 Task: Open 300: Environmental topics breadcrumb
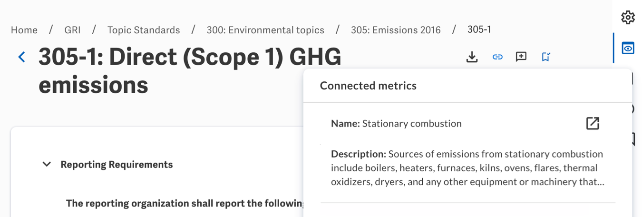[265, 30]
